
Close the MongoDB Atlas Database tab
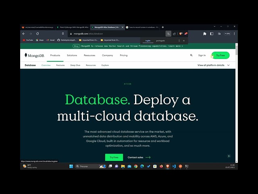pos(123,27)
